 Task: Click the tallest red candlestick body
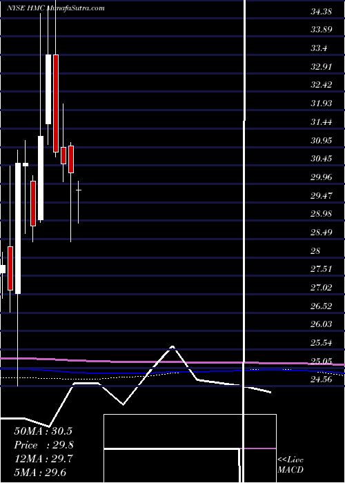point(56,103)
